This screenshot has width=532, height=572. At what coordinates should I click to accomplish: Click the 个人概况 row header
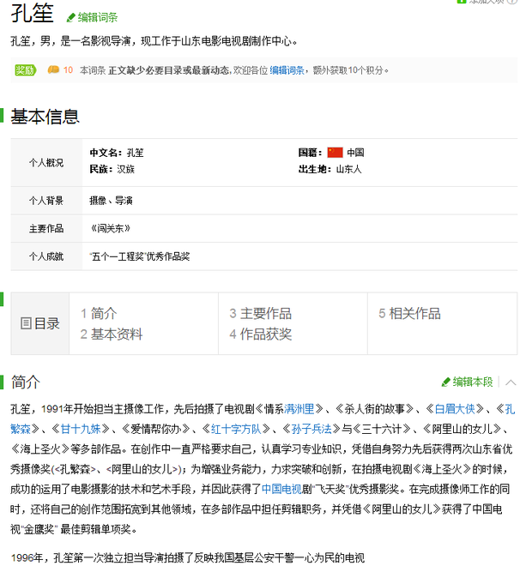tap(46, 163)
